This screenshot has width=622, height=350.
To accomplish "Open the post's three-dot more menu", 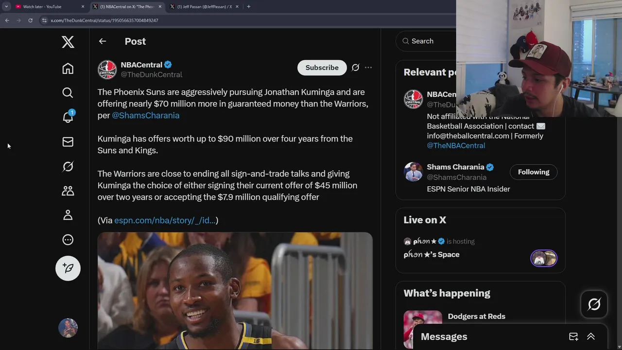I will coord(368,68).
